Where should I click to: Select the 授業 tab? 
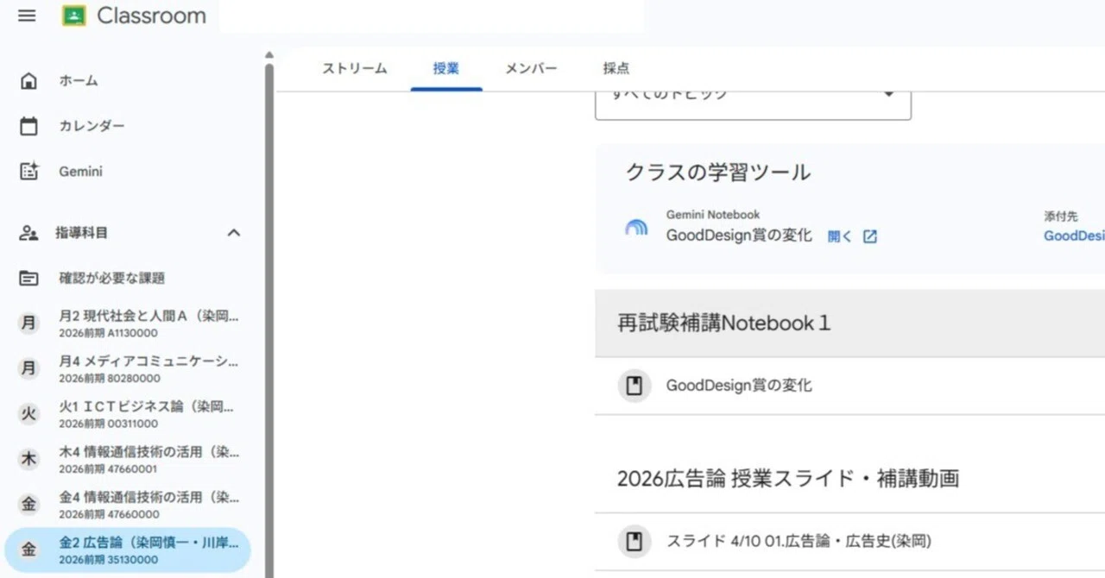click(x=446, y=69)
